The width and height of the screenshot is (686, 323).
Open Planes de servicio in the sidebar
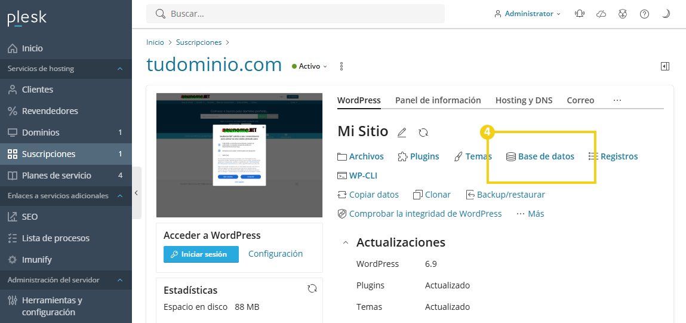click(66, 176)
